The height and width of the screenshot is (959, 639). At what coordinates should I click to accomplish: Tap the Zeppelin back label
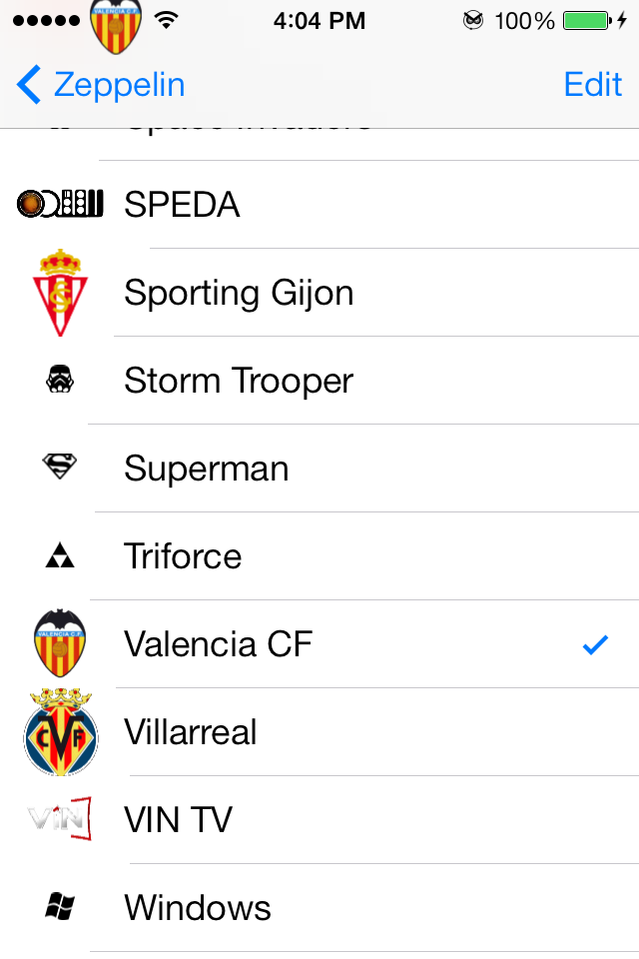tap(119, 86)
